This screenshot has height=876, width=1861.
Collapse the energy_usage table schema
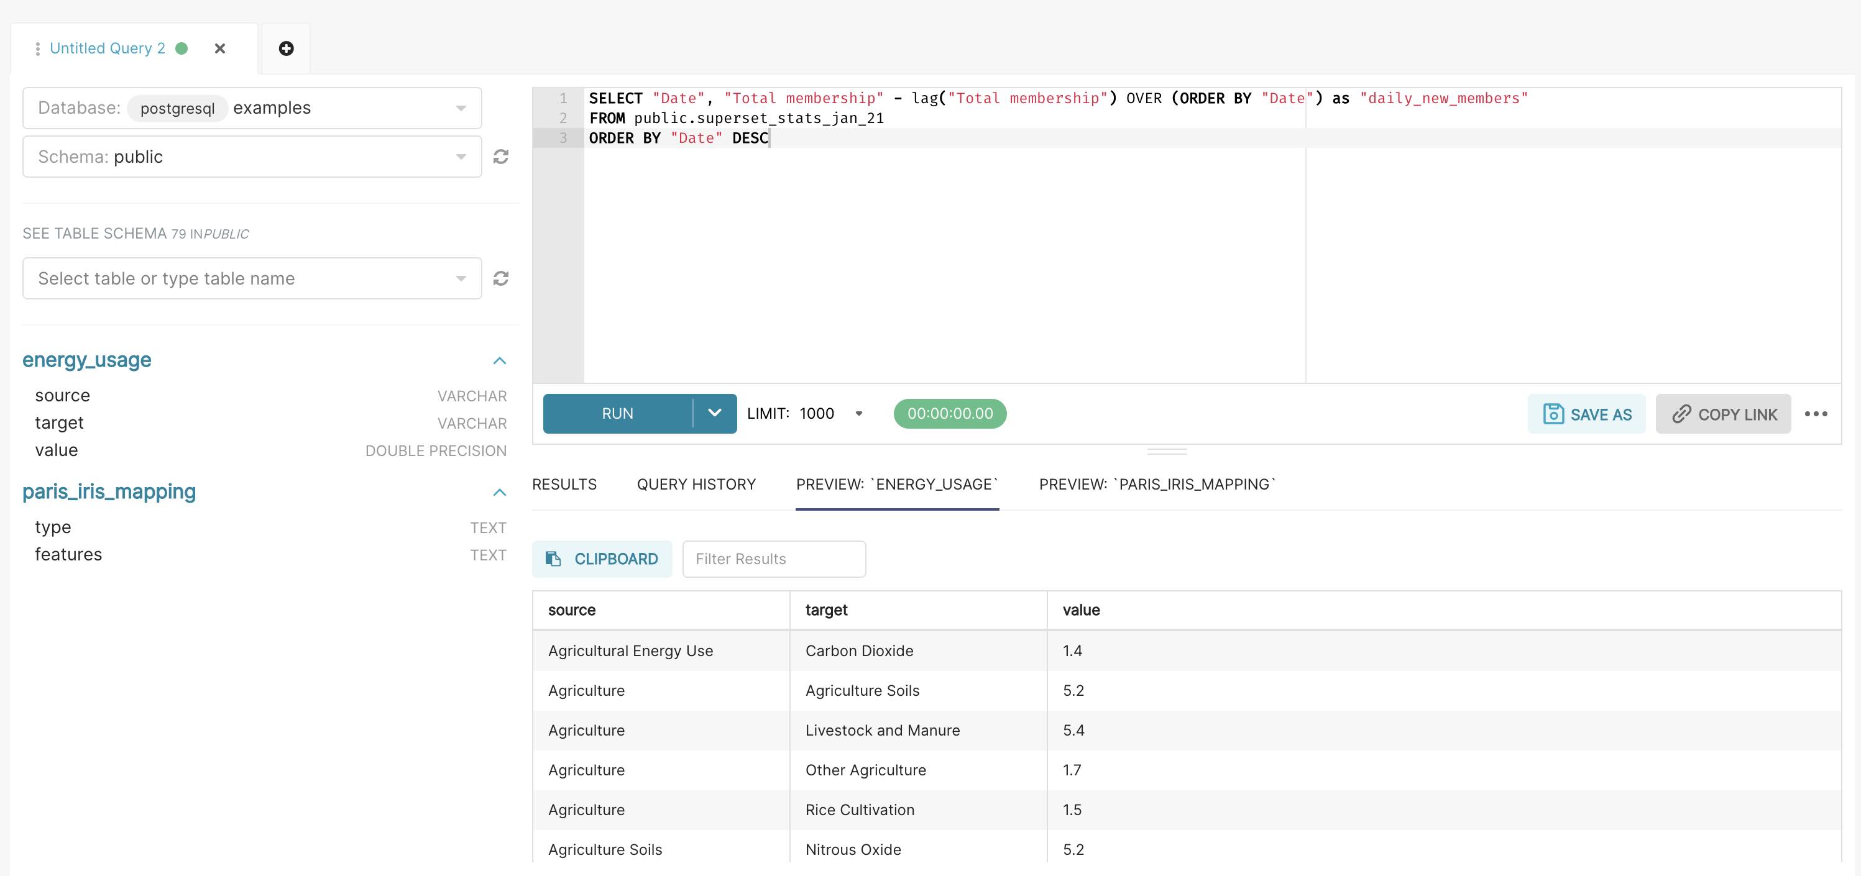[x=499, y=360]
